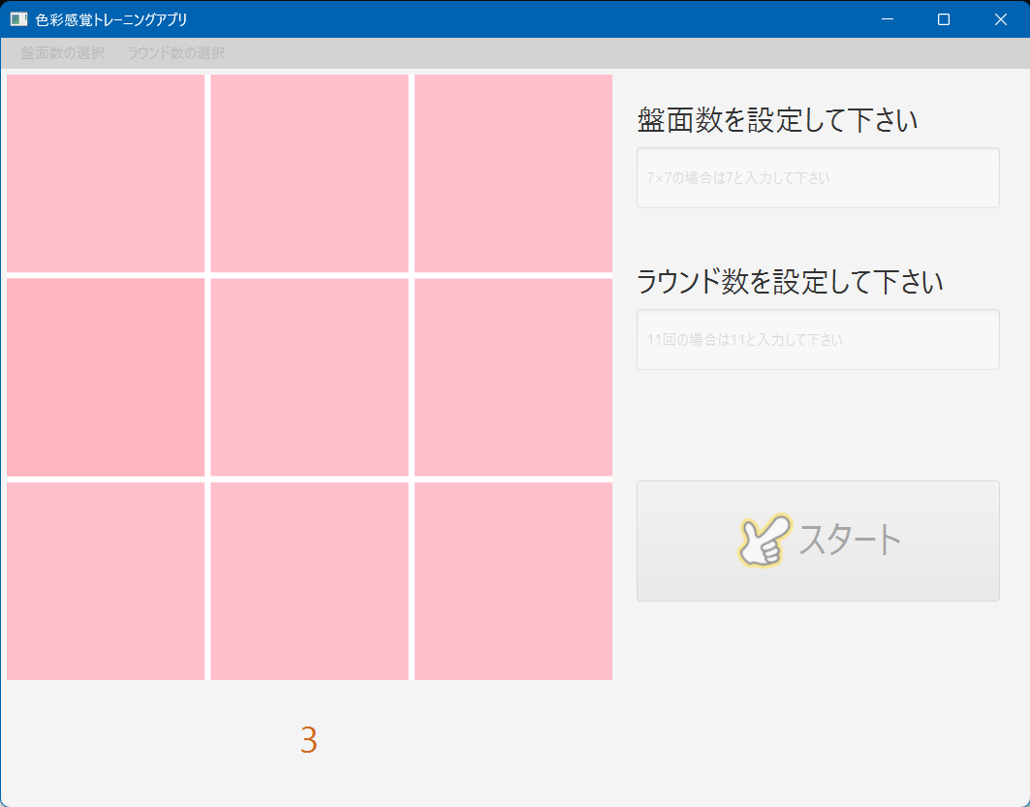Open the 盤面数の選択 menu
This screenshot has height=807, width=1030.
pyautogui.click(x=63, y=53)
